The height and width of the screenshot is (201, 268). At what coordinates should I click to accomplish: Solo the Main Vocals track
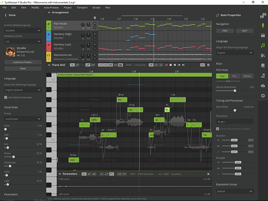pyautogui.click(x=95, y=28)
